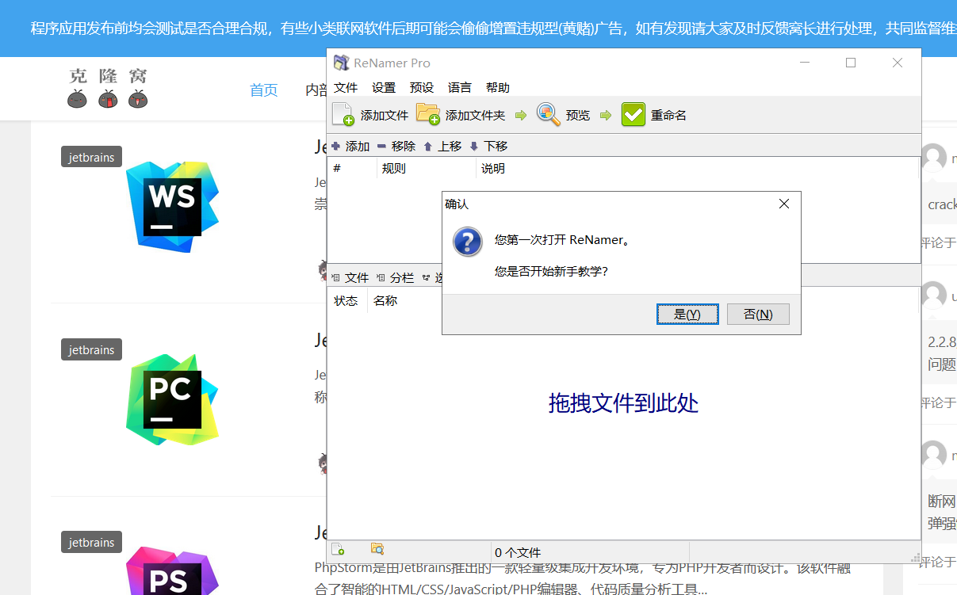Click the PhpStorm PS logo thumbnail
Viewport: 957px width, 595px height.
(172, 570)
